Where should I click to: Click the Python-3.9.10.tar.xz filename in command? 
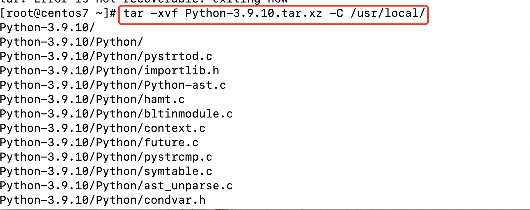pos(253,13)
